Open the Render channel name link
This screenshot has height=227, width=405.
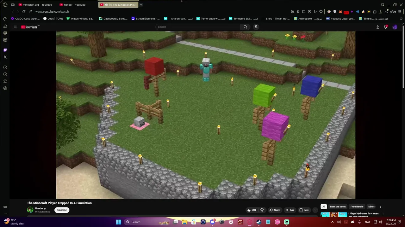tap(39, 208)
